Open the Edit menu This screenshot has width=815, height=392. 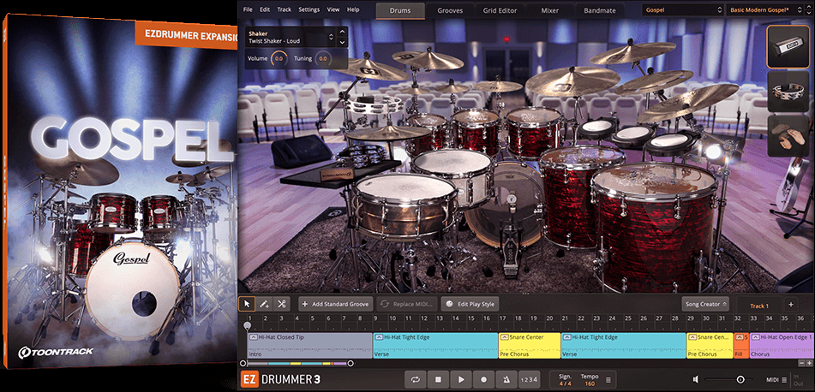tap(265, 10)
